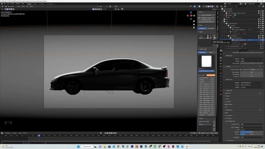Toggle the Motion Blur checkbox
Screen dimensions: 265x149
tap(226, 104)
